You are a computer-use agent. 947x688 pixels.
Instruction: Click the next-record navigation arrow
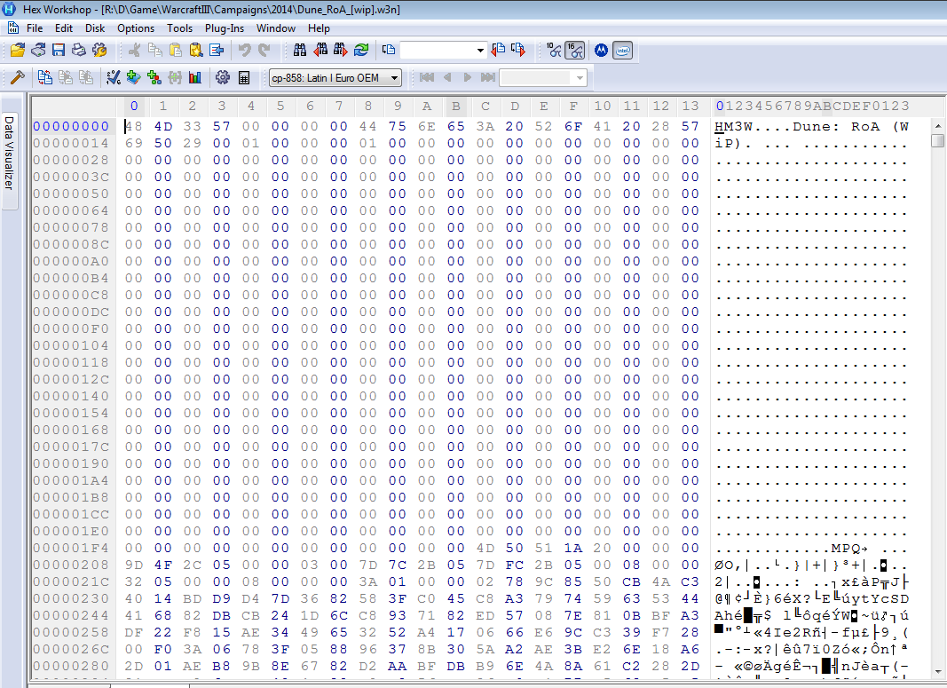click(467, 77)
